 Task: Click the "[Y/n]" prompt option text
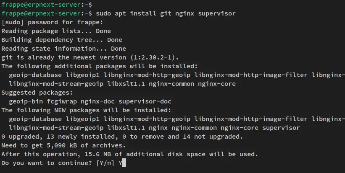click(105, 163)
